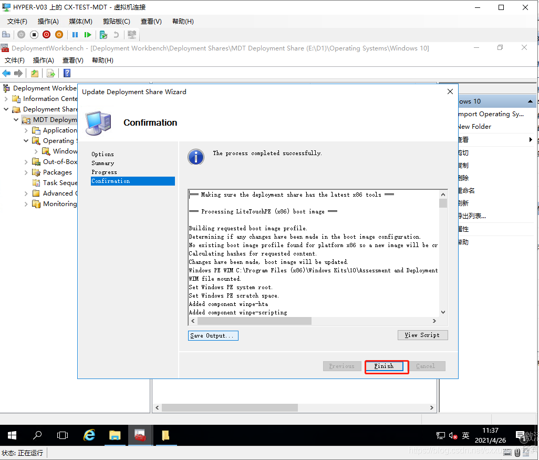Open the Workbench 帮助(H) menu
Image resolution: width=539 pixels, height=460 pixels.
point(102,60)
